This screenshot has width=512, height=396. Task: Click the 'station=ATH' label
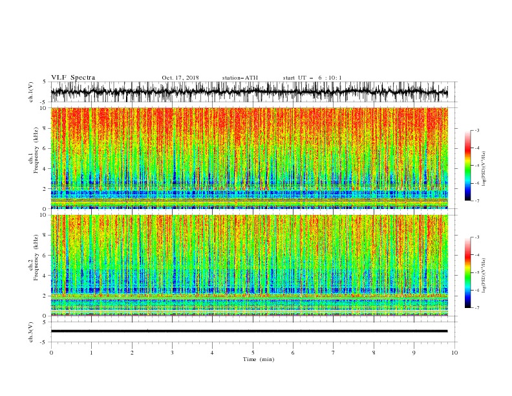[240, 78]
